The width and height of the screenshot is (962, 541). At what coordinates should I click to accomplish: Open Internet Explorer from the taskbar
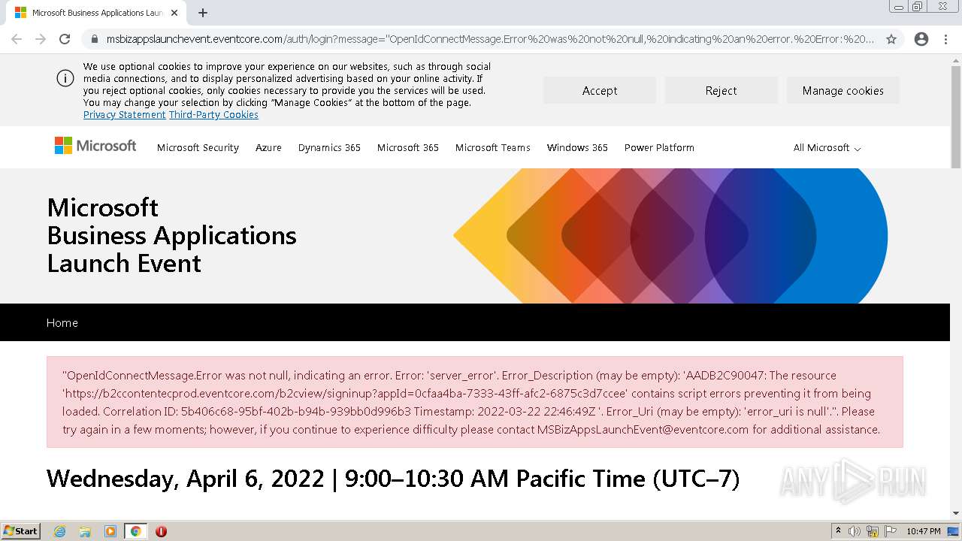tap(60, 531)
